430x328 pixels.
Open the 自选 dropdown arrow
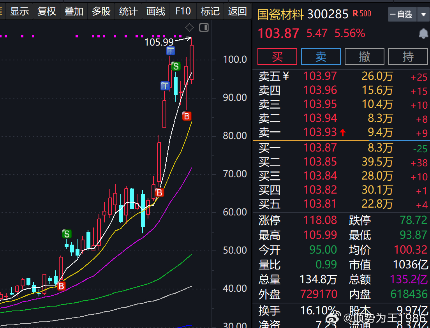[423, 14]
